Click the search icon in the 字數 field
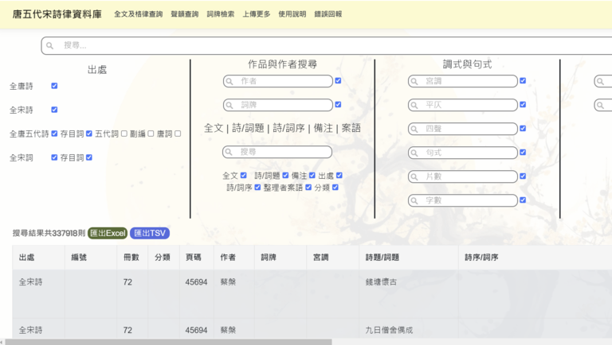This screenshot has height=345, width=612. click(417, 200)
